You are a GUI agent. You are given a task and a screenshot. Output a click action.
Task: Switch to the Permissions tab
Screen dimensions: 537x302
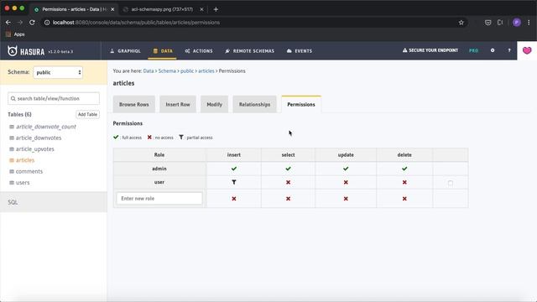click(x=301, y=104)
